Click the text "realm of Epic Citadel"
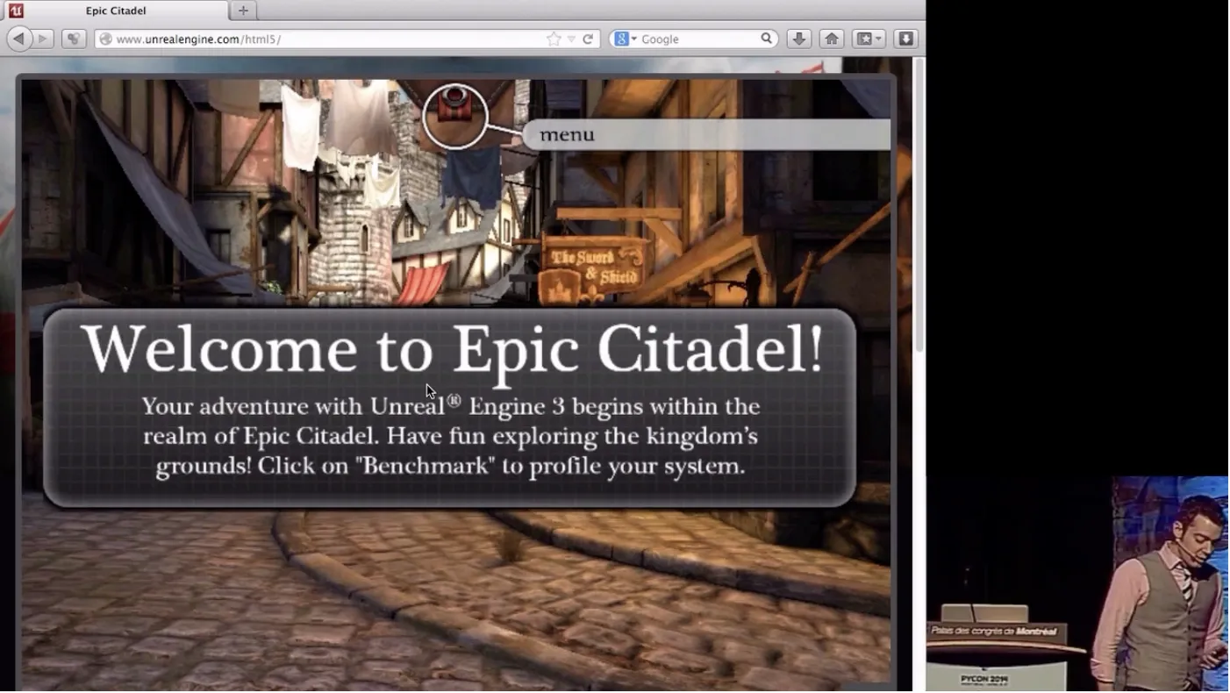This screenshot has width=1230, height=693. (x=261, y=436)
